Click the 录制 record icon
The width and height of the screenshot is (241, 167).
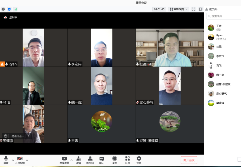click(x=115, y=160)
